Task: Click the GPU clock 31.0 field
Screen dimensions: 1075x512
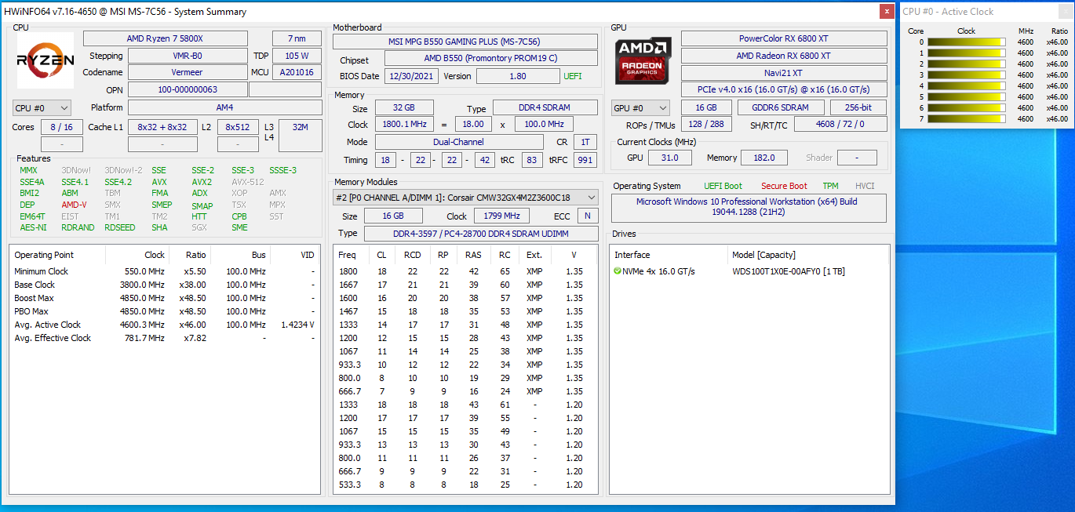Action: (x=669, y=158)
